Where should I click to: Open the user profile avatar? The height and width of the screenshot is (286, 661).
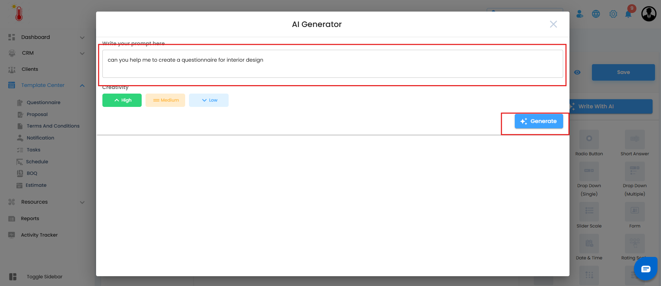[x=649, y=14]
